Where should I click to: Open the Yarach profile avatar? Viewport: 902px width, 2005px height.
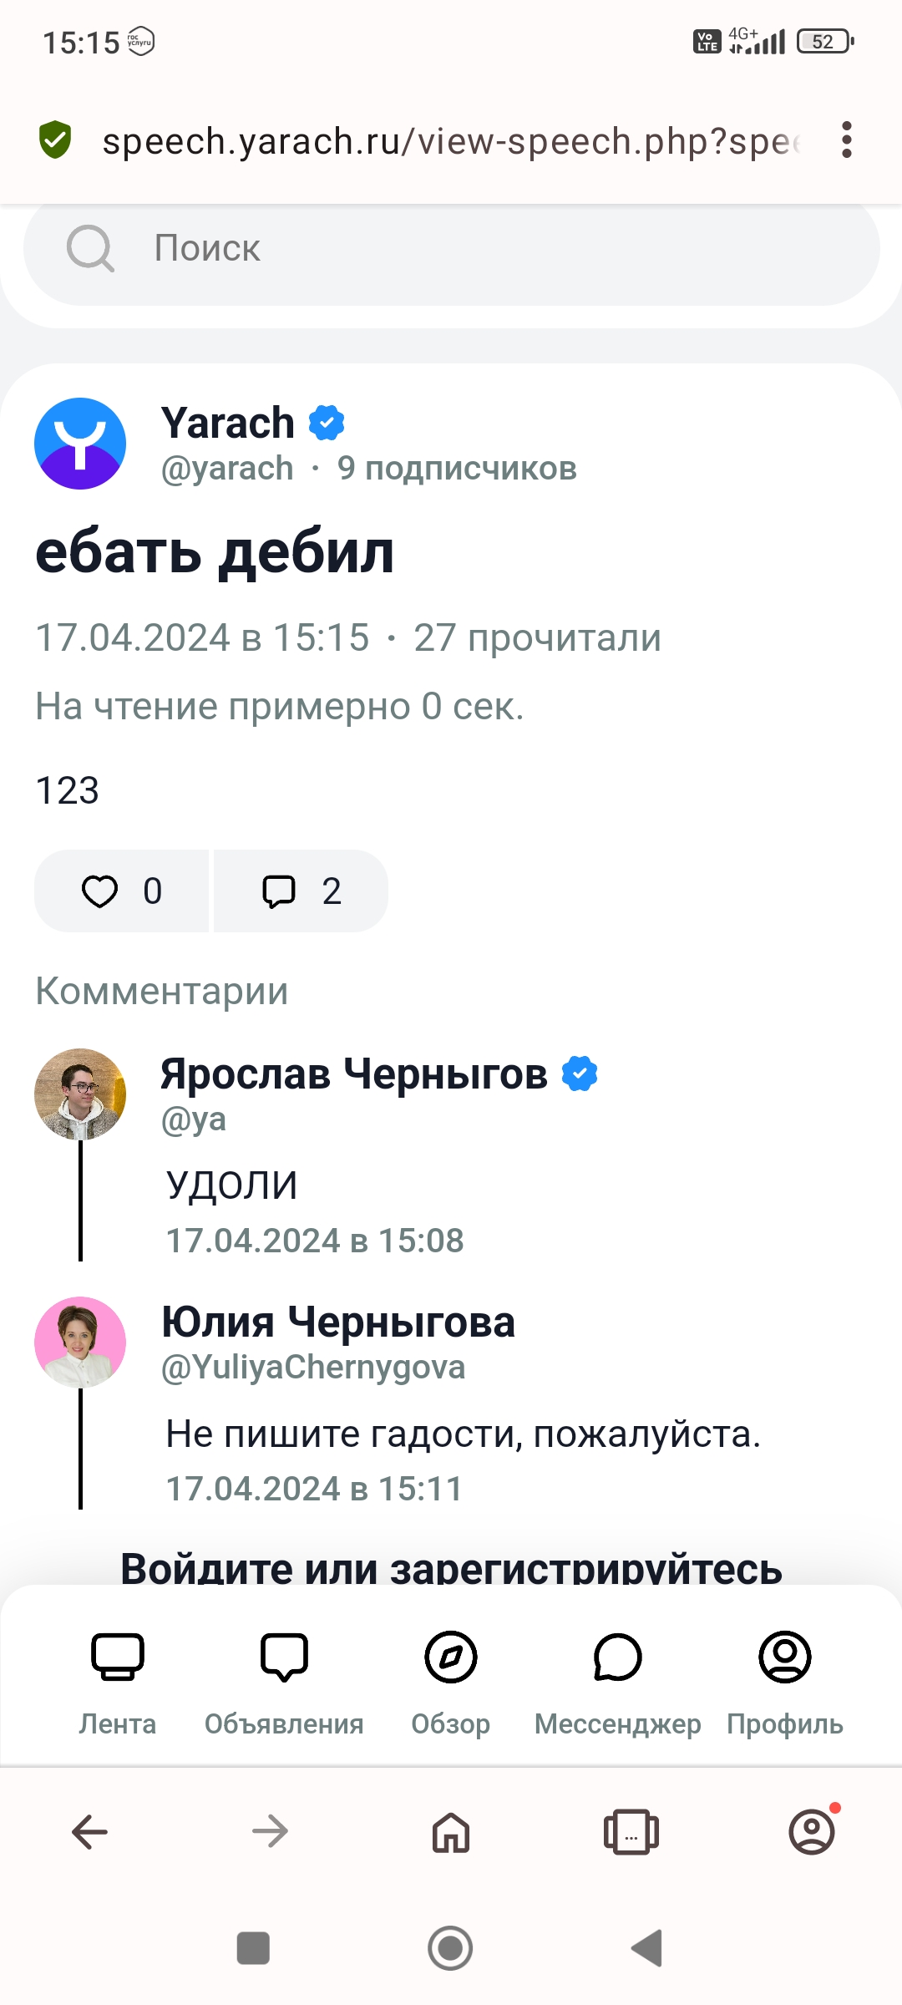click(x=80, y=444)
